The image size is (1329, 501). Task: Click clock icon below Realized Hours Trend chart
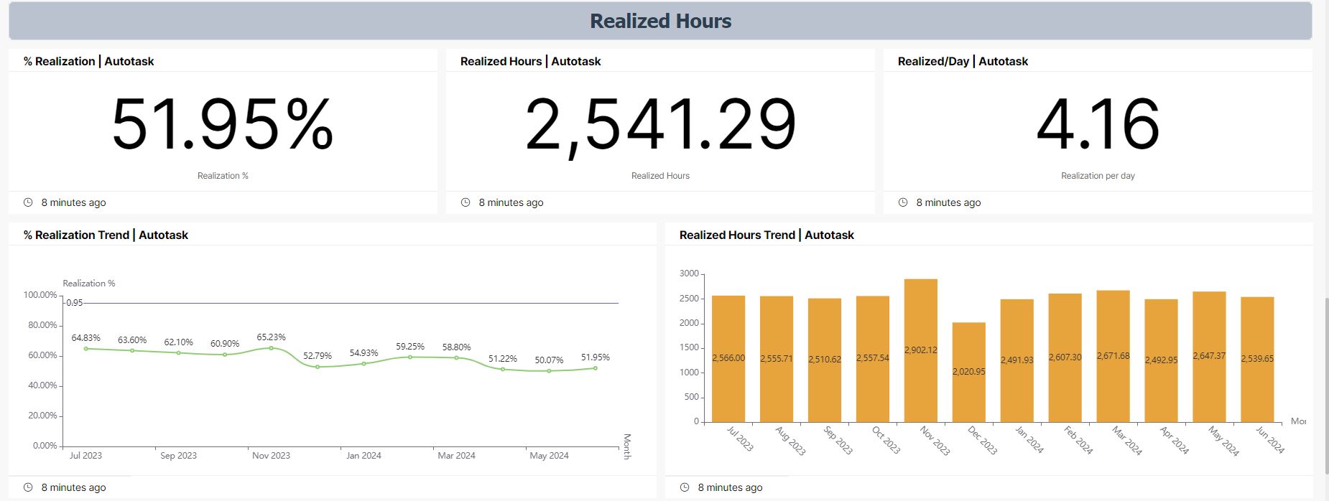(x=685, y=487)
